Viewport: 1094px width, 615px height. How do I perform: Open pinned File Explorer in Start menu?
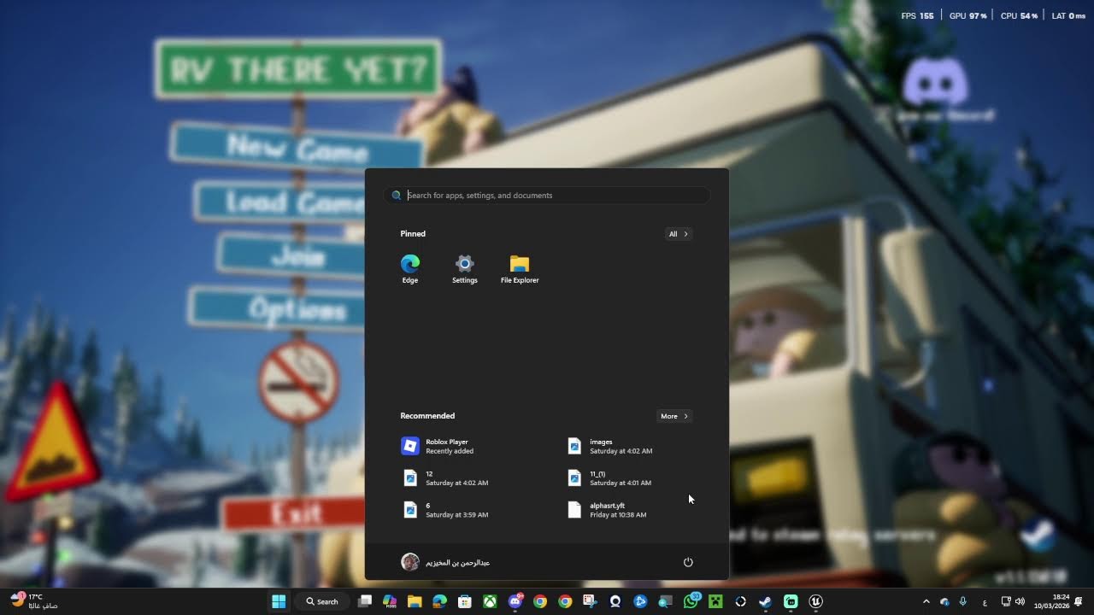(x=520, y=268)
